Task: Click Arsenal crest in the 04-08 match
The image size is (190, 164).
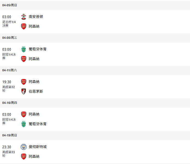Action: pyautogui.click(x=24, y=59)
